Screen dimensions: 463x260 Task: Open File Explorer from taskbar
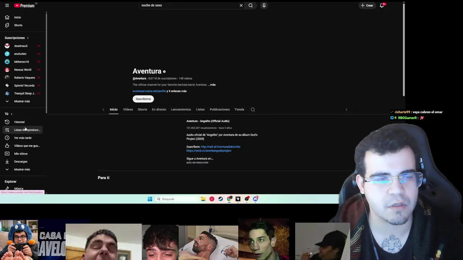(203, 199)
